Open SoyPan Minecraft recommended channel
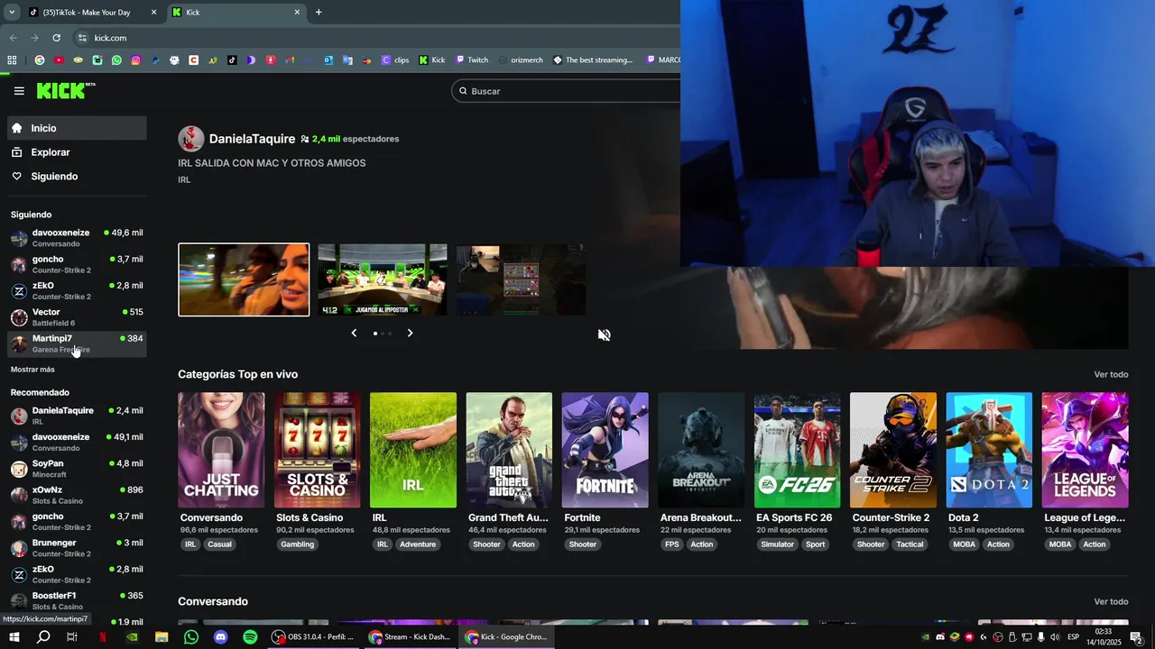This screenshot has width=1155, height=649. (77, 469)
